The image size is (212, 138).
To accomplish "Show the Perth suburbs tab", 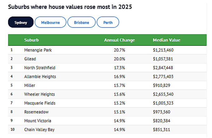I will (108, 22).
